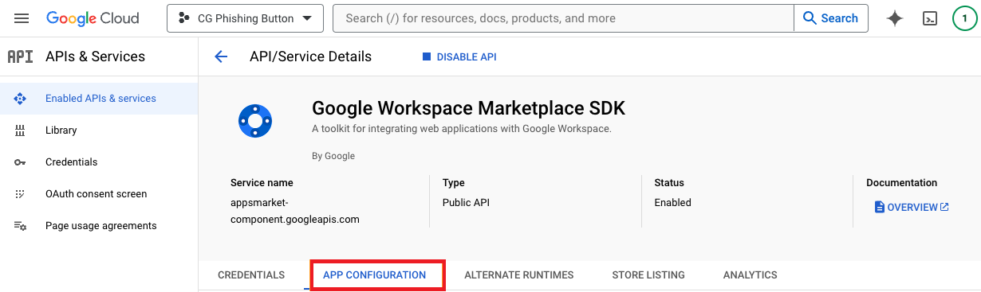Click the project icon in project selector
Viewport: 981px width, 292px height.
coord(184,18)
